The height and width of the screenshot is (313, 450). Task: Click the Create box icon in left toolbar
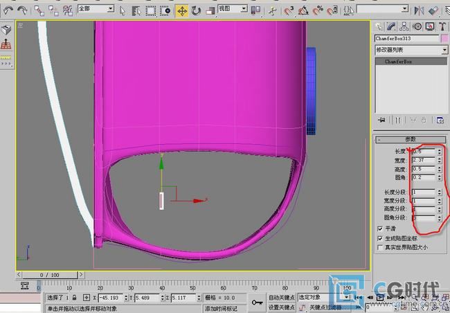(6, 29)
